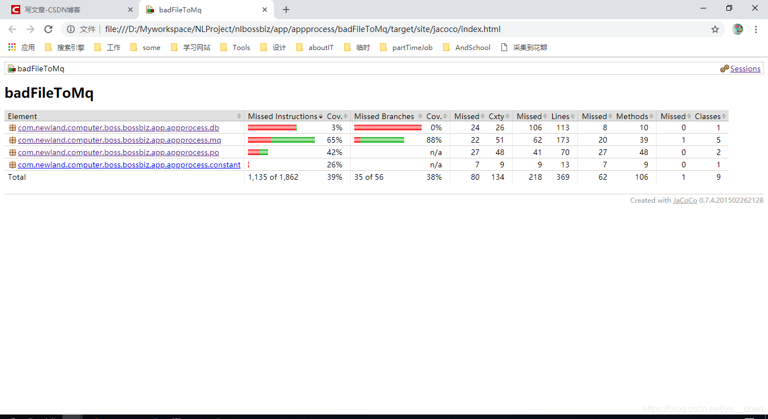The width and height of the screenshot is (768, 419).
Task: Open the partTimeJob bookmark folder
Action: pos(406,48)
